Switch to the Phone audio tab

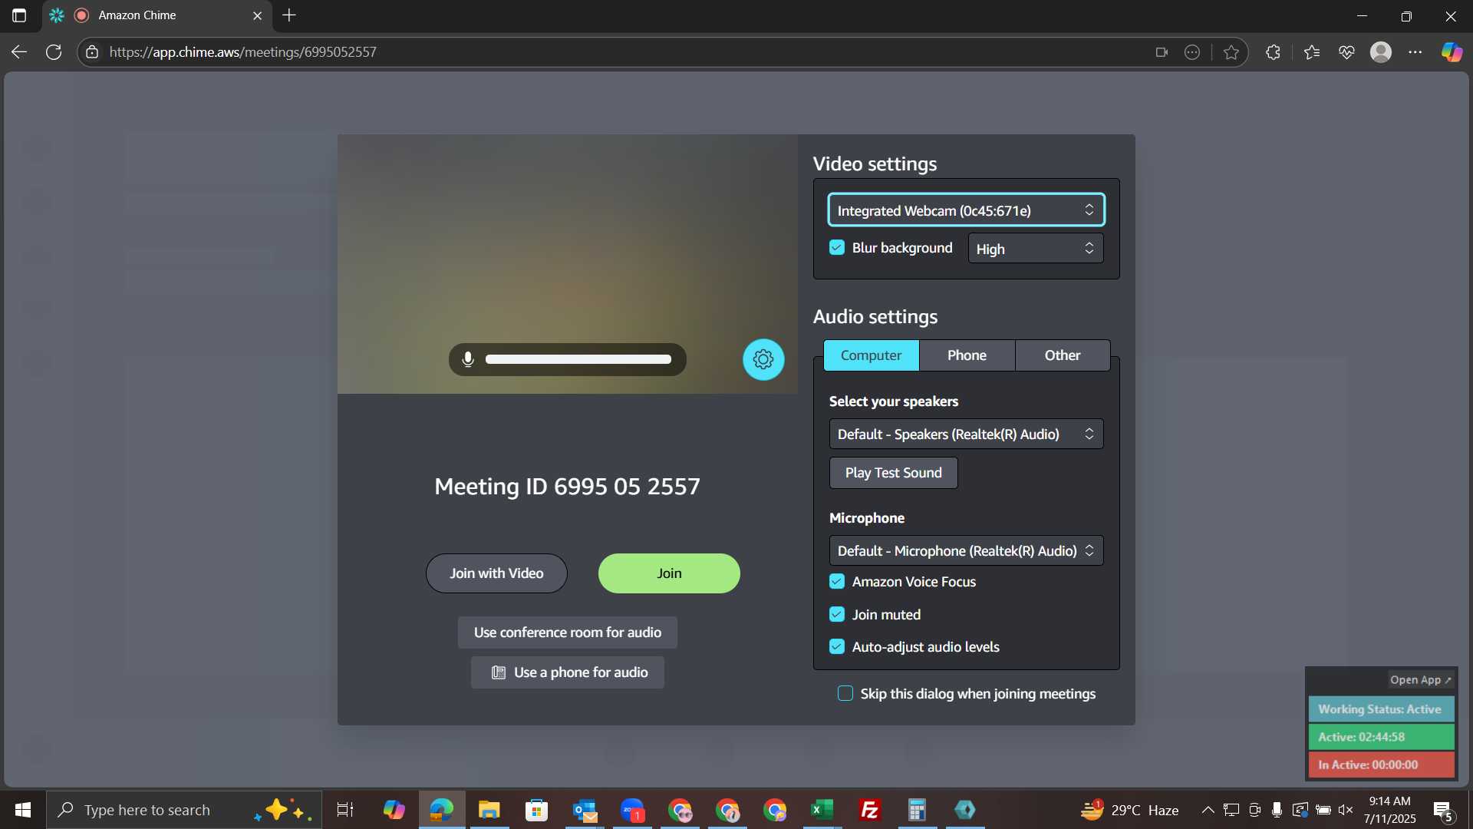click(x=967, y=355)
